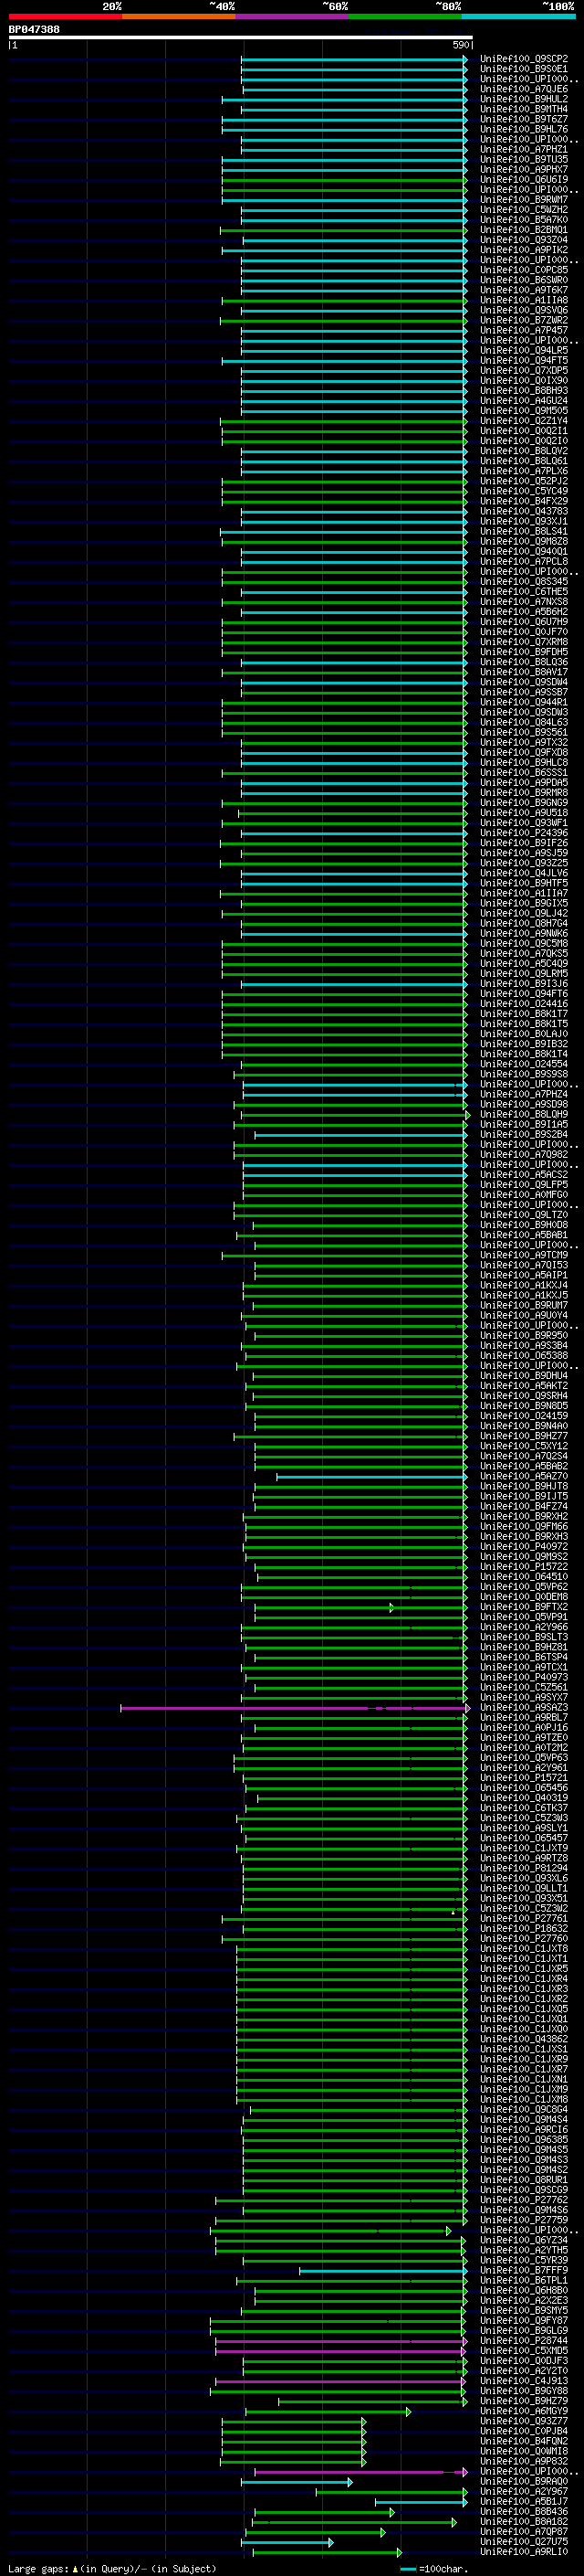
Task: Select the UniRef100_C5XY12 label
Action: coord(523,1446)
